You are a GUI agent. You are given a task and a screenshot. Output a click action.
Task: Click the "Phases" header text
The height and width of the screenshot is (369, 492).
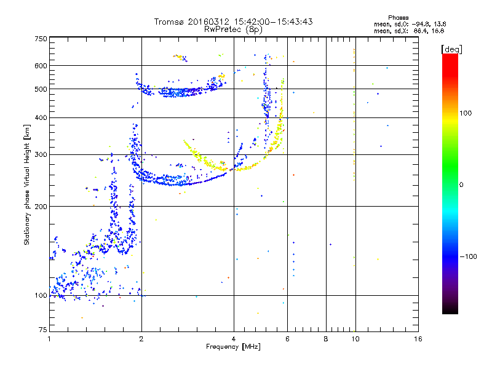398,18
